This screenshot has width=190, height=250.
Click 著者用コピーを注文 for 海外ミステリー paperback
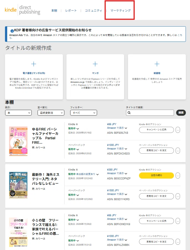[x=156, y=196]
